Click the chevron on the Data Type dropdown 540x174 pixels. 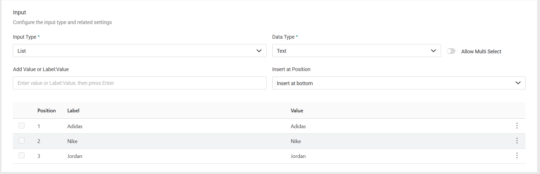click(x=433, y=50)
